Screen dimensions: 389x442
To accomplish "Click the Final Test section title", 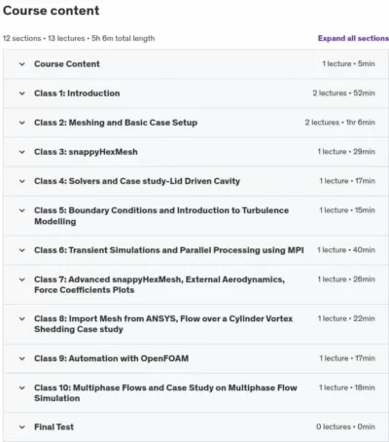I will 53,427.
